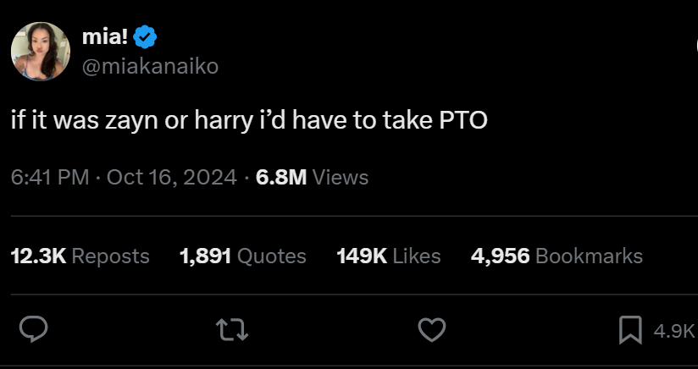Like the tweet with the heart icon
This screenshot has width=698, height=369.
tap(432, 330)
